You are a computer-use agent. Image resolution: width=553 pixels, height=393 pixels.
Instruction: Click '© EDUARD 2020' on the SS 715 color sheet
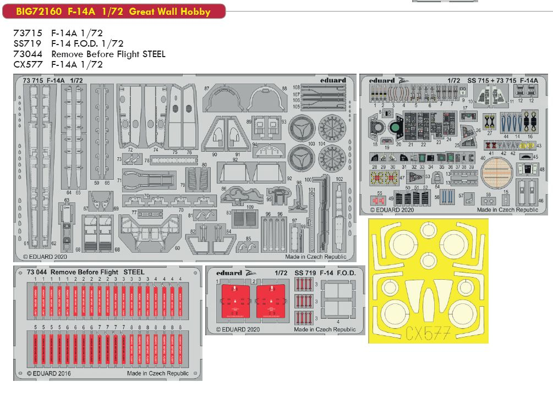click(392, 210)
